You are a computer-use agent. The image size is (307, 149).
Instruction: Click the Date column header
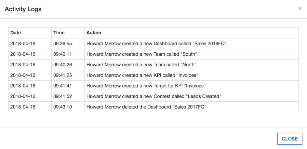[16, 33]
